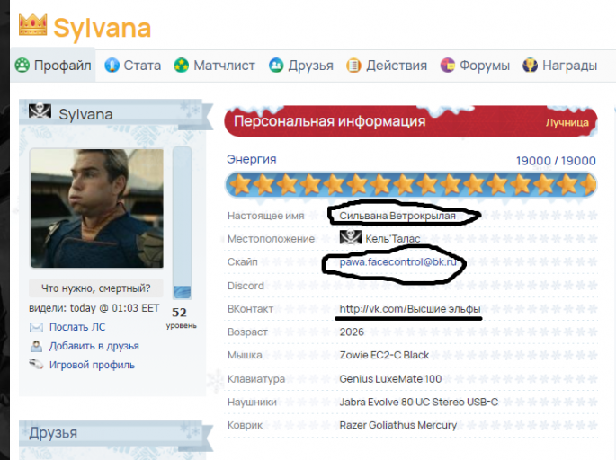Open the Матчлист tab
Image resolution: width=616 pixels, height=460 pixels.
pos(215,66)
